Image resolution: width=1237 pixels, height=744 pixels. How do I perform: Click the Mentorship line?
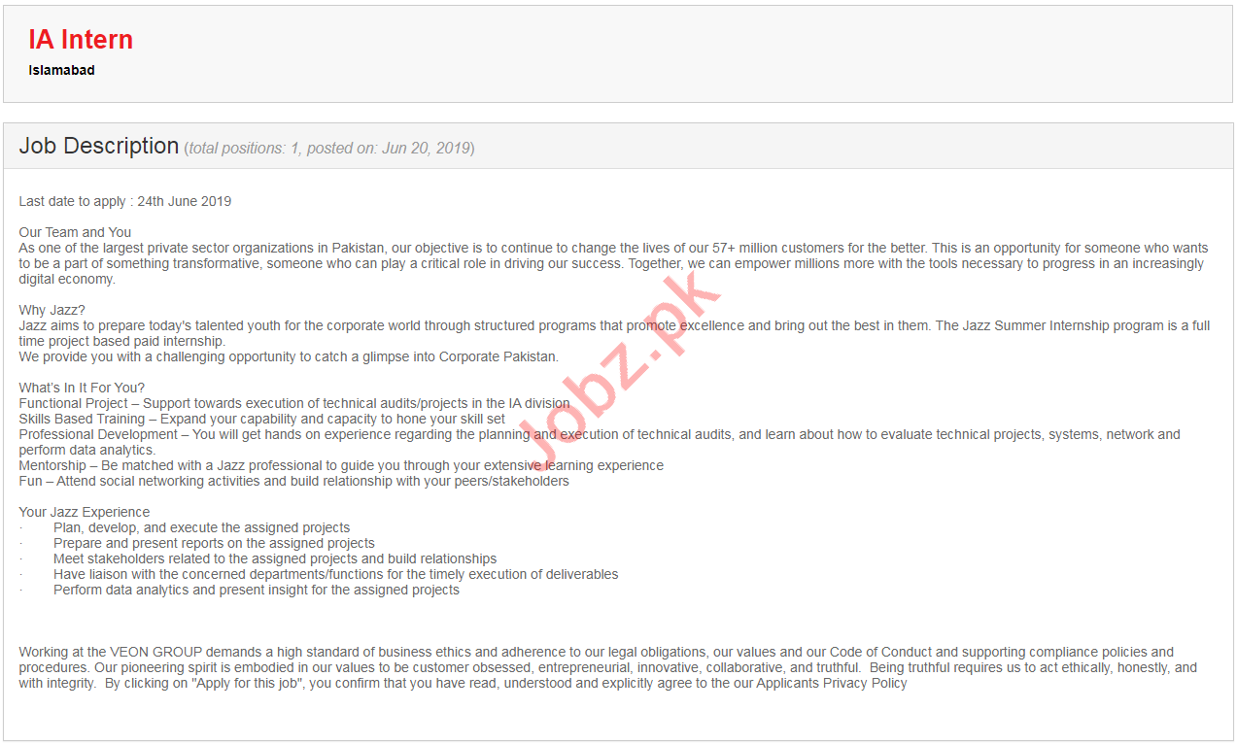tap(341, 465)
